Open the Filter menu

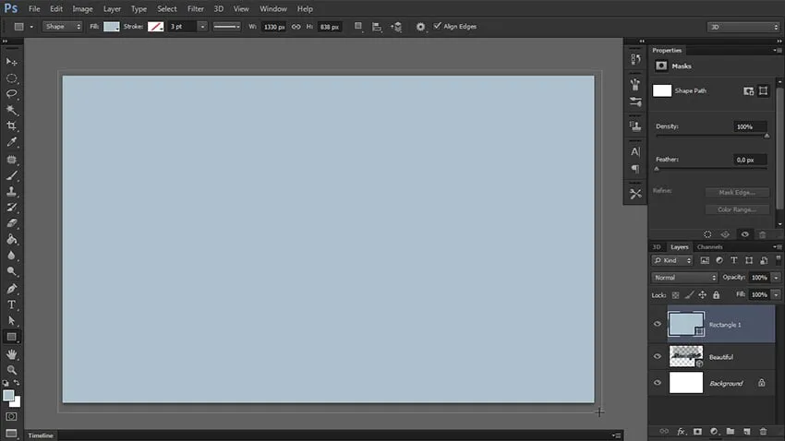pyautogui.click(x=195, y=8)
